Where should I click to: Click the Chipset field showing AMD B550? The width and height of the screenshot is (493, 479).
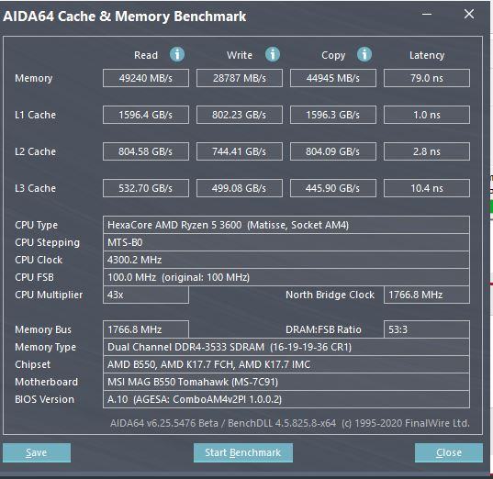286,364
